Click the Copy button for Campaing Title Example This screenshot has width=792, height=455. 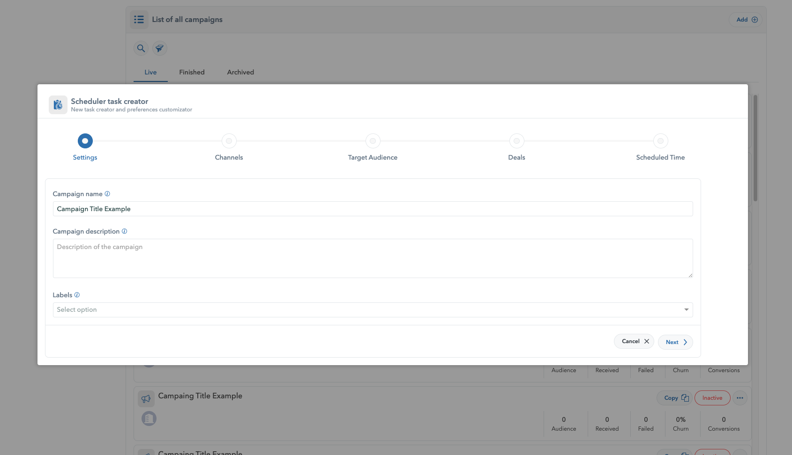pos(675,398)
